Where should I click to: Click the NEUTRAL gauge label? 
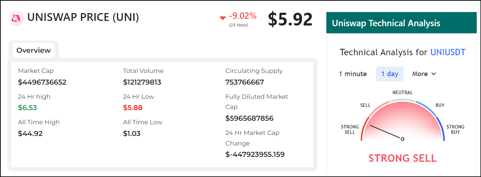point(403,92)
